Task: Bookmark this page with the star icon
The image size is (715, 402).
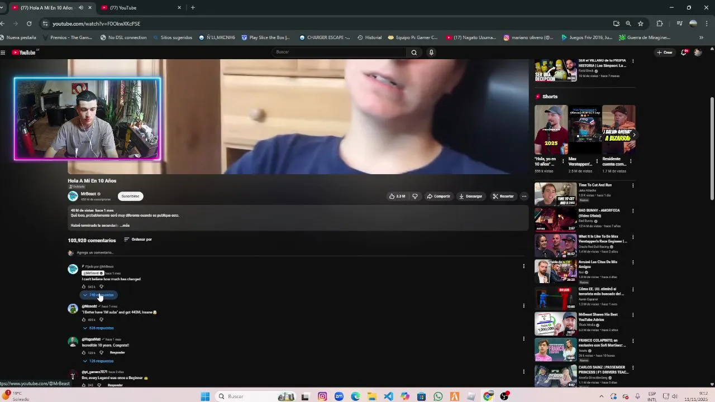Action: (641, 23)
